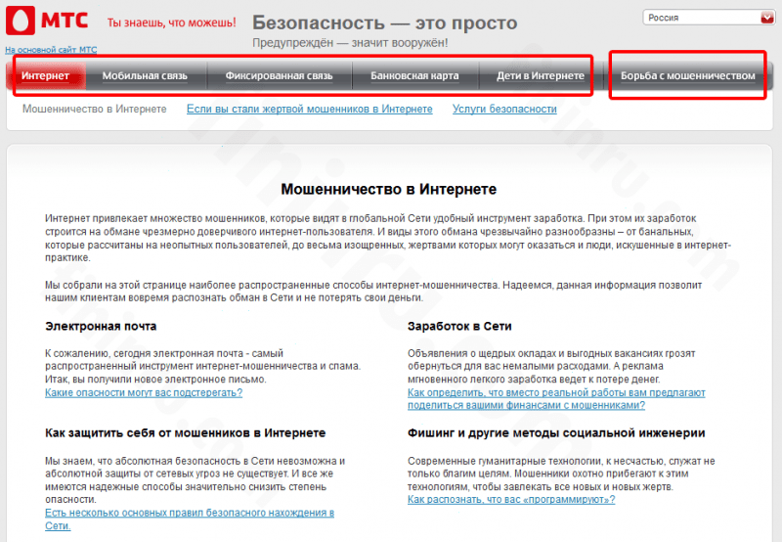782x542 pixels.
Task: Open the Фиксированная связь tab
Action: point(280,76)
